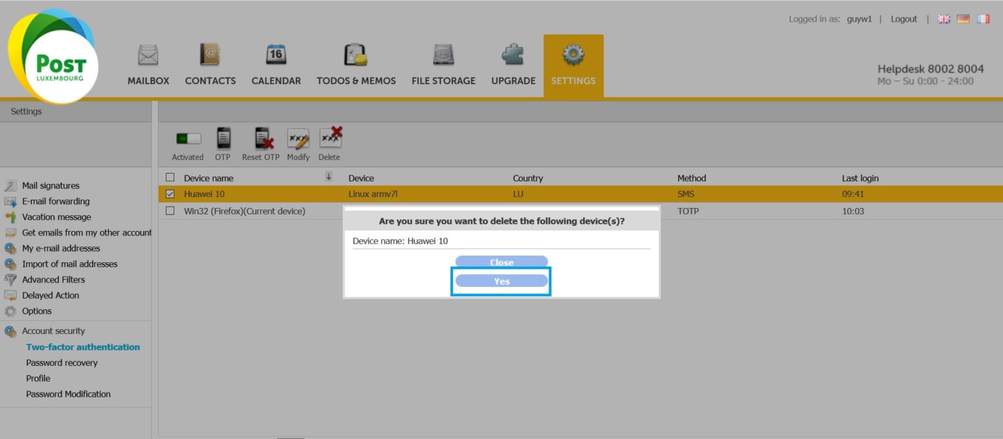Open Password recovery in sidebar
Image resolution: width=1003 pixels, height=439 pixels.
click(x=62, y=363)
